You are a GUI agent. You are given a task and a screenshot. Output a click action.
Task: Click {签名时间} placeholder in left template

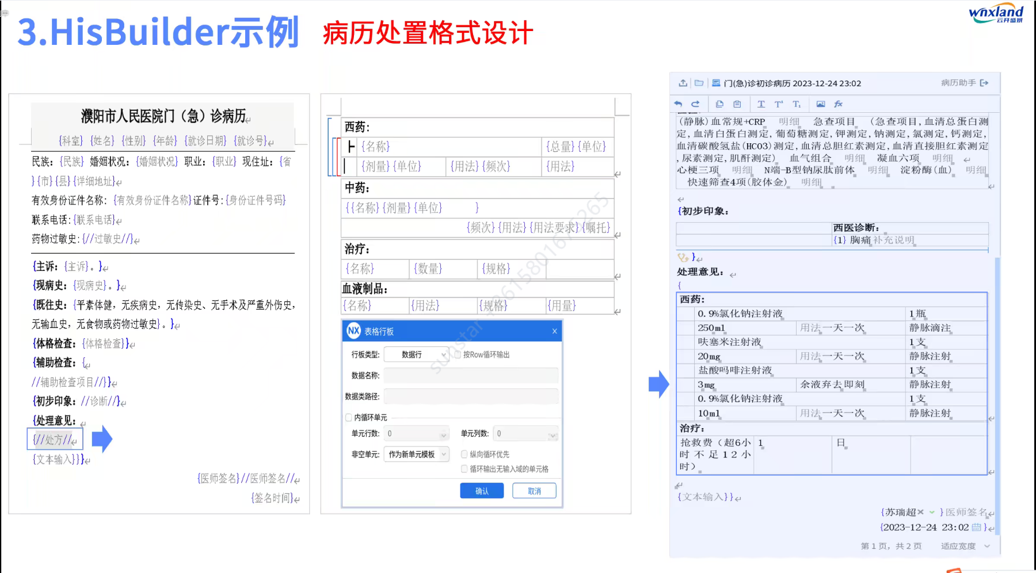(x=272, y=498)
